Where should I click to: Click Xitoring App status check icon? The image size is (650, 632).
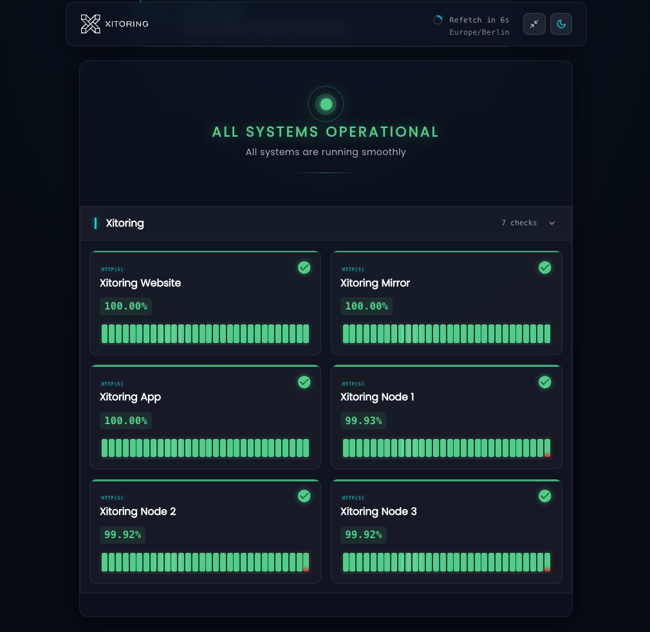click(304, 382)
